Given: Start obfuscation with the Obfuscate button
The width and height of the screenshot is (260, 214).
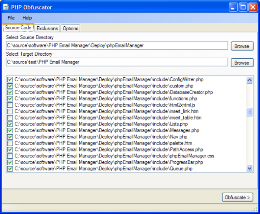Looking at the screenshot, I should [x=237, y=197].
